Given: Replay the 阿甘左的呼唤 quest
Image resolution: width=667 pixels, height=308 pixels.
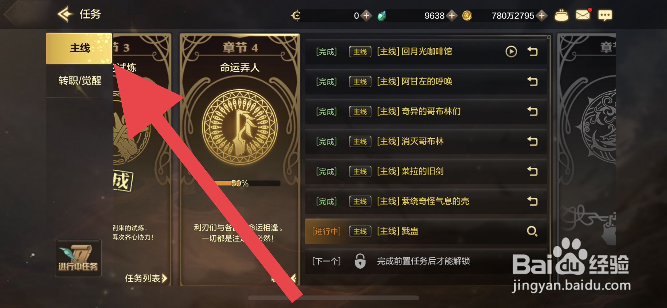Looking at the screenshot, I should click(x=533, y=81).
